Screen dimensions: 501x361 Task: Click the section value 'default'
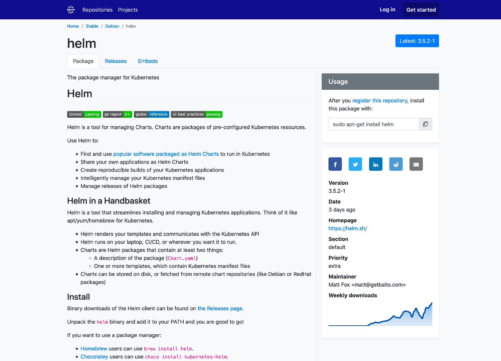pyautogui.click(x=337, y=247)
